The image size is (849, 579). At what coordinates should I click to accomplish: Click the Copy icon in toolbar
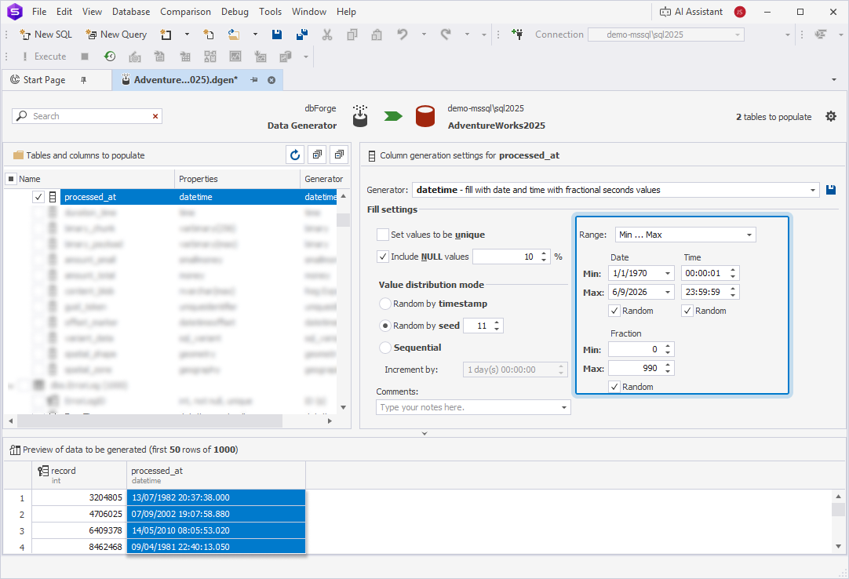click(x=352, y=34)
